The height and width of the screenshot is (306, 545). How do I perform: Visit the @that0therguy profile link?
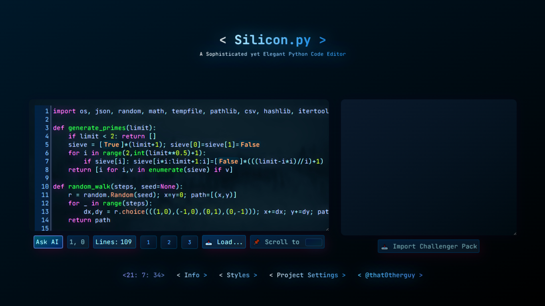[x=389, y=275]
